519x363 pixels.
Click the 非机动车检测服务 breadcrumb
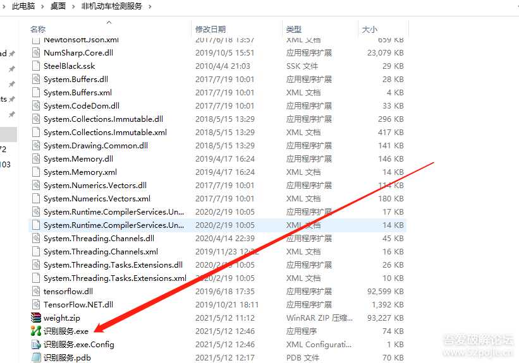111,6
